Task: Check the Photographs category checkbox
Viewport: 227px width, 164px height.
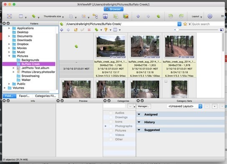Action: 111,126
